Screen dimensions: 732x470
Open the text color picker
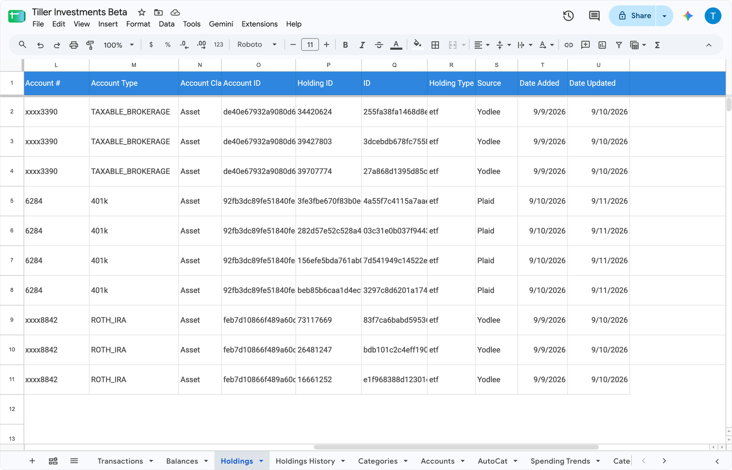point(396,45)
